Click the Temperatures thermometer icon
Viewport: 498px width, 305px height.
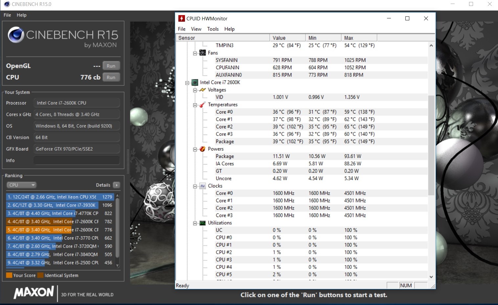(x=203, y=105)
